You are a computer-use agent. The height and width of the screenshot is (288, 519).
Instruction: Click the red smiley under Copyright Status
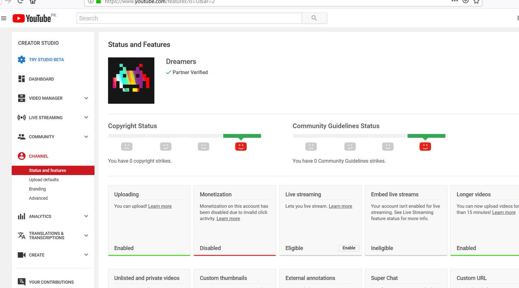[x=241, y=147]
